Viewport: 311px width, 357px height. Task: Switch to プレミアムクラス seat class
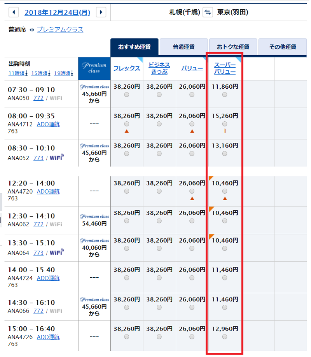click(60, 30)
